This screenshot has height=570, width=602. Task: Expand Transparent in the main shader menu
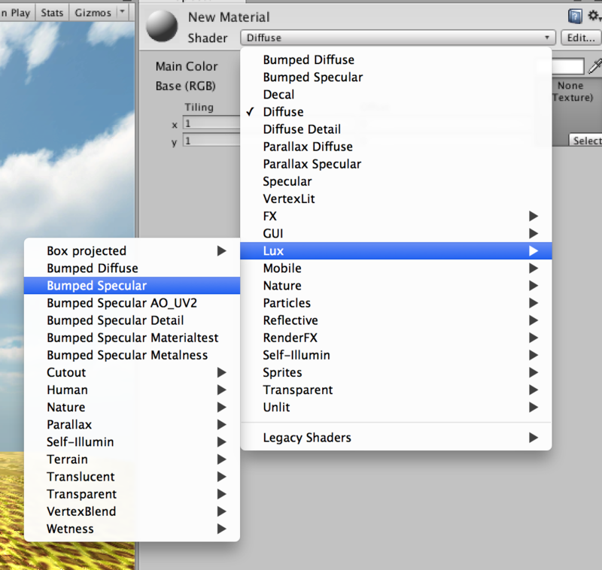click(396, 390)
